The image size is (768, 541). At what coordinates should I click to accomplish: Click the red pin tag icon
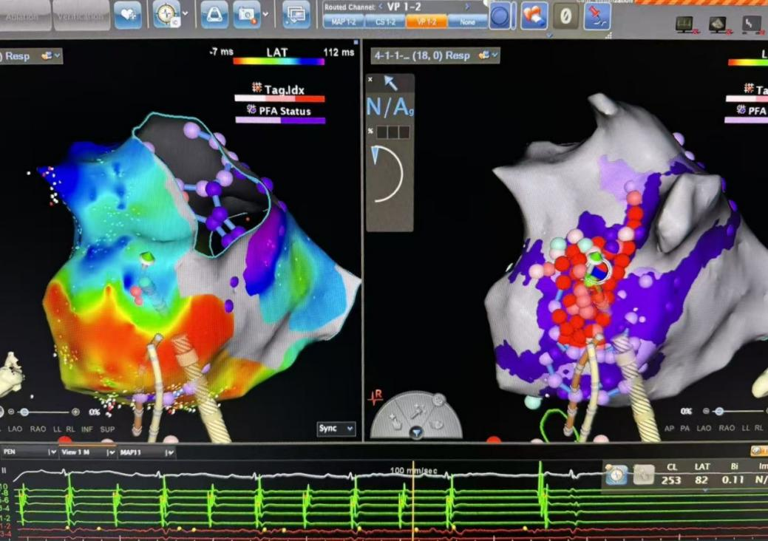point(597,16)
